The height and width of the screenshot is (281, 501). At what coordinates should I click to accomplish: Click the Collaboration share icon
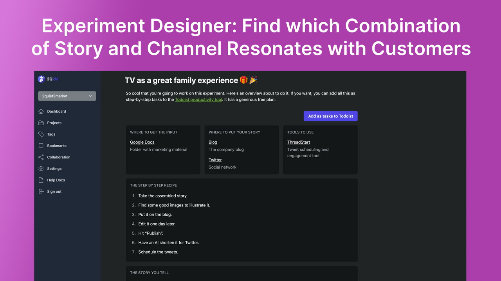point(41,157)
